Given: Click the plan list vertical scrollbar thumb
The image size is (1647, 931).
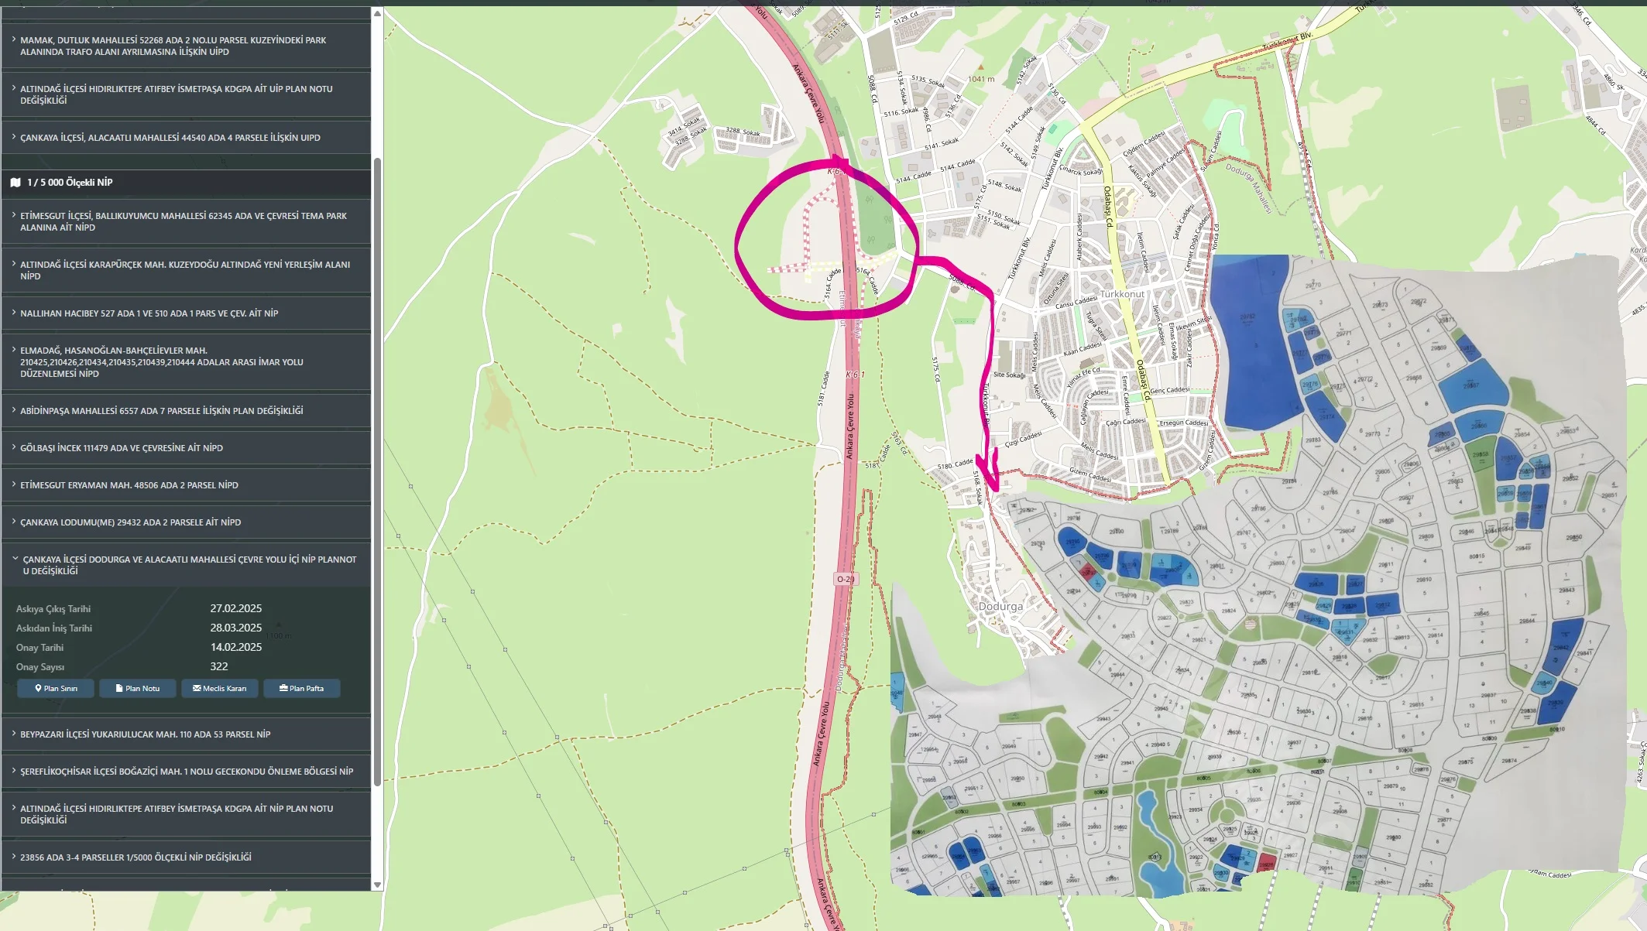Looking at the screenshot, I should [377, 471].
